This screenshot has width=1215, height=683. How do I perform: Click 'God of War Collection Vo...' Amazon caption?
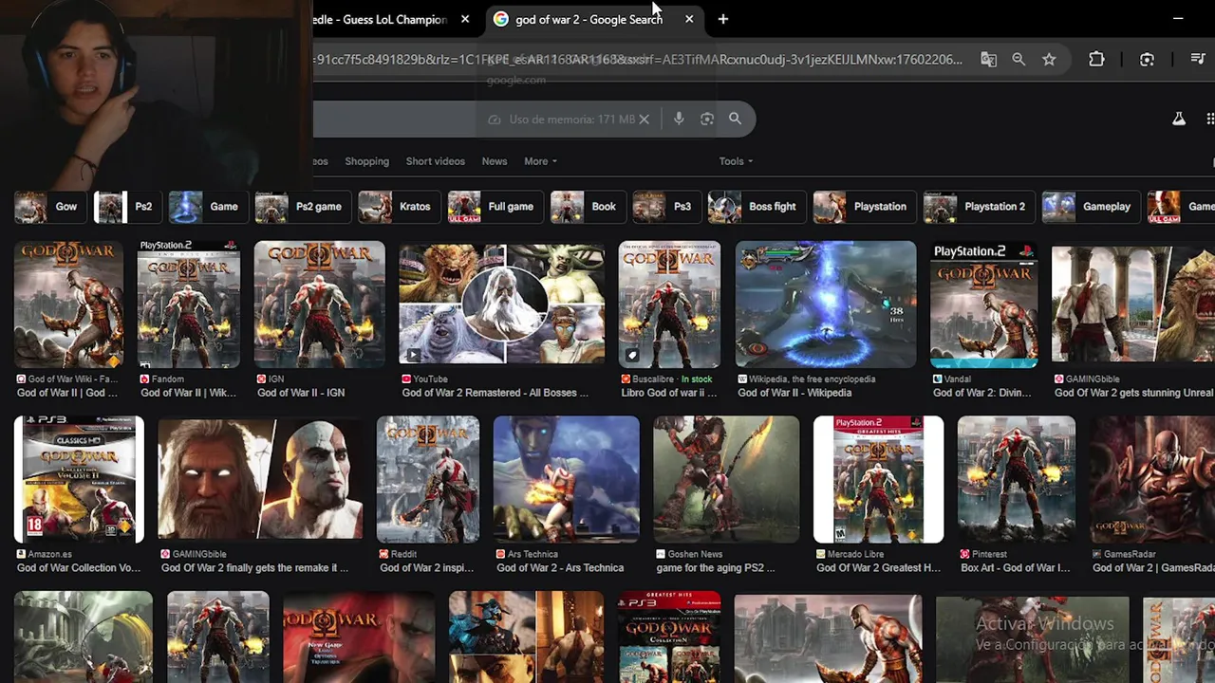coord(78,568)
